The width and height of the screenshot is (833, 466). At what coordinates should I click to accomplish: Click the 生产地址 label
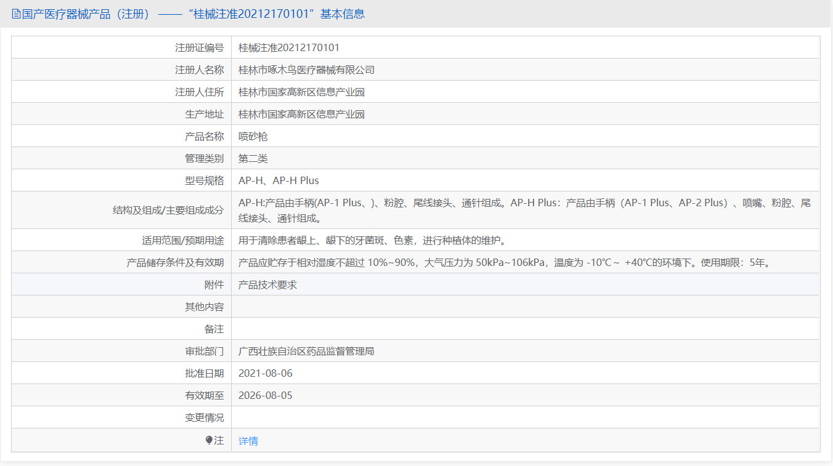coord(204,114)
